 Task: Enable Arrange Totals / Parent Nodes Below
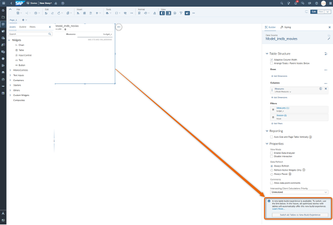(x=271, y=63)
